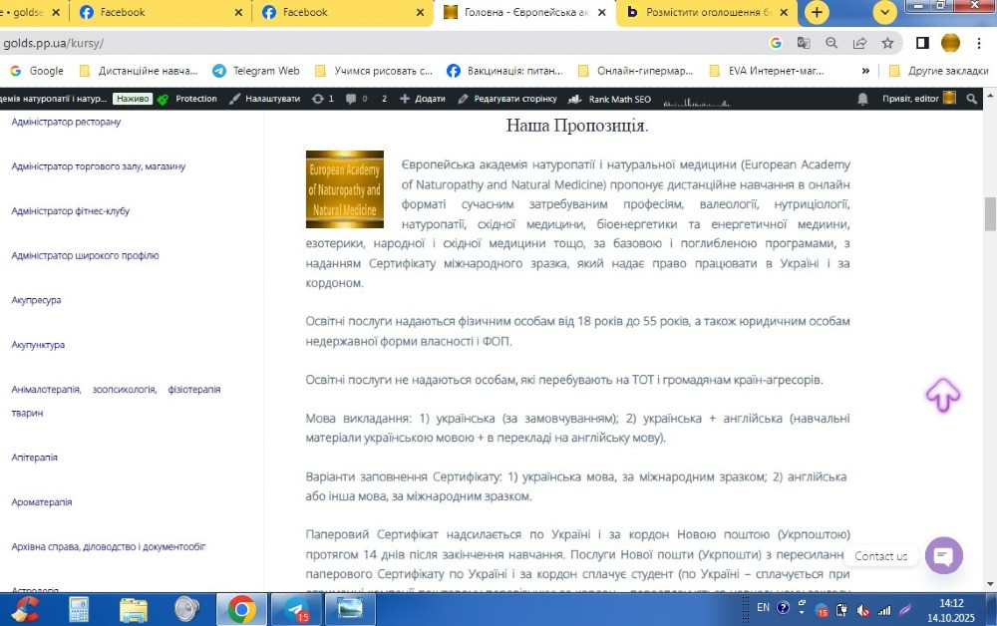This screenshot has height=626, width=997.
Task: Toggle Chrome's side panel icon
Action: click(x=922, y=43)
